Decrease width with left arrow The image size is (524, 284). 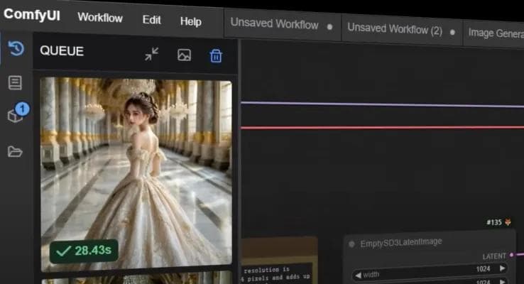[x=359, y=275]
